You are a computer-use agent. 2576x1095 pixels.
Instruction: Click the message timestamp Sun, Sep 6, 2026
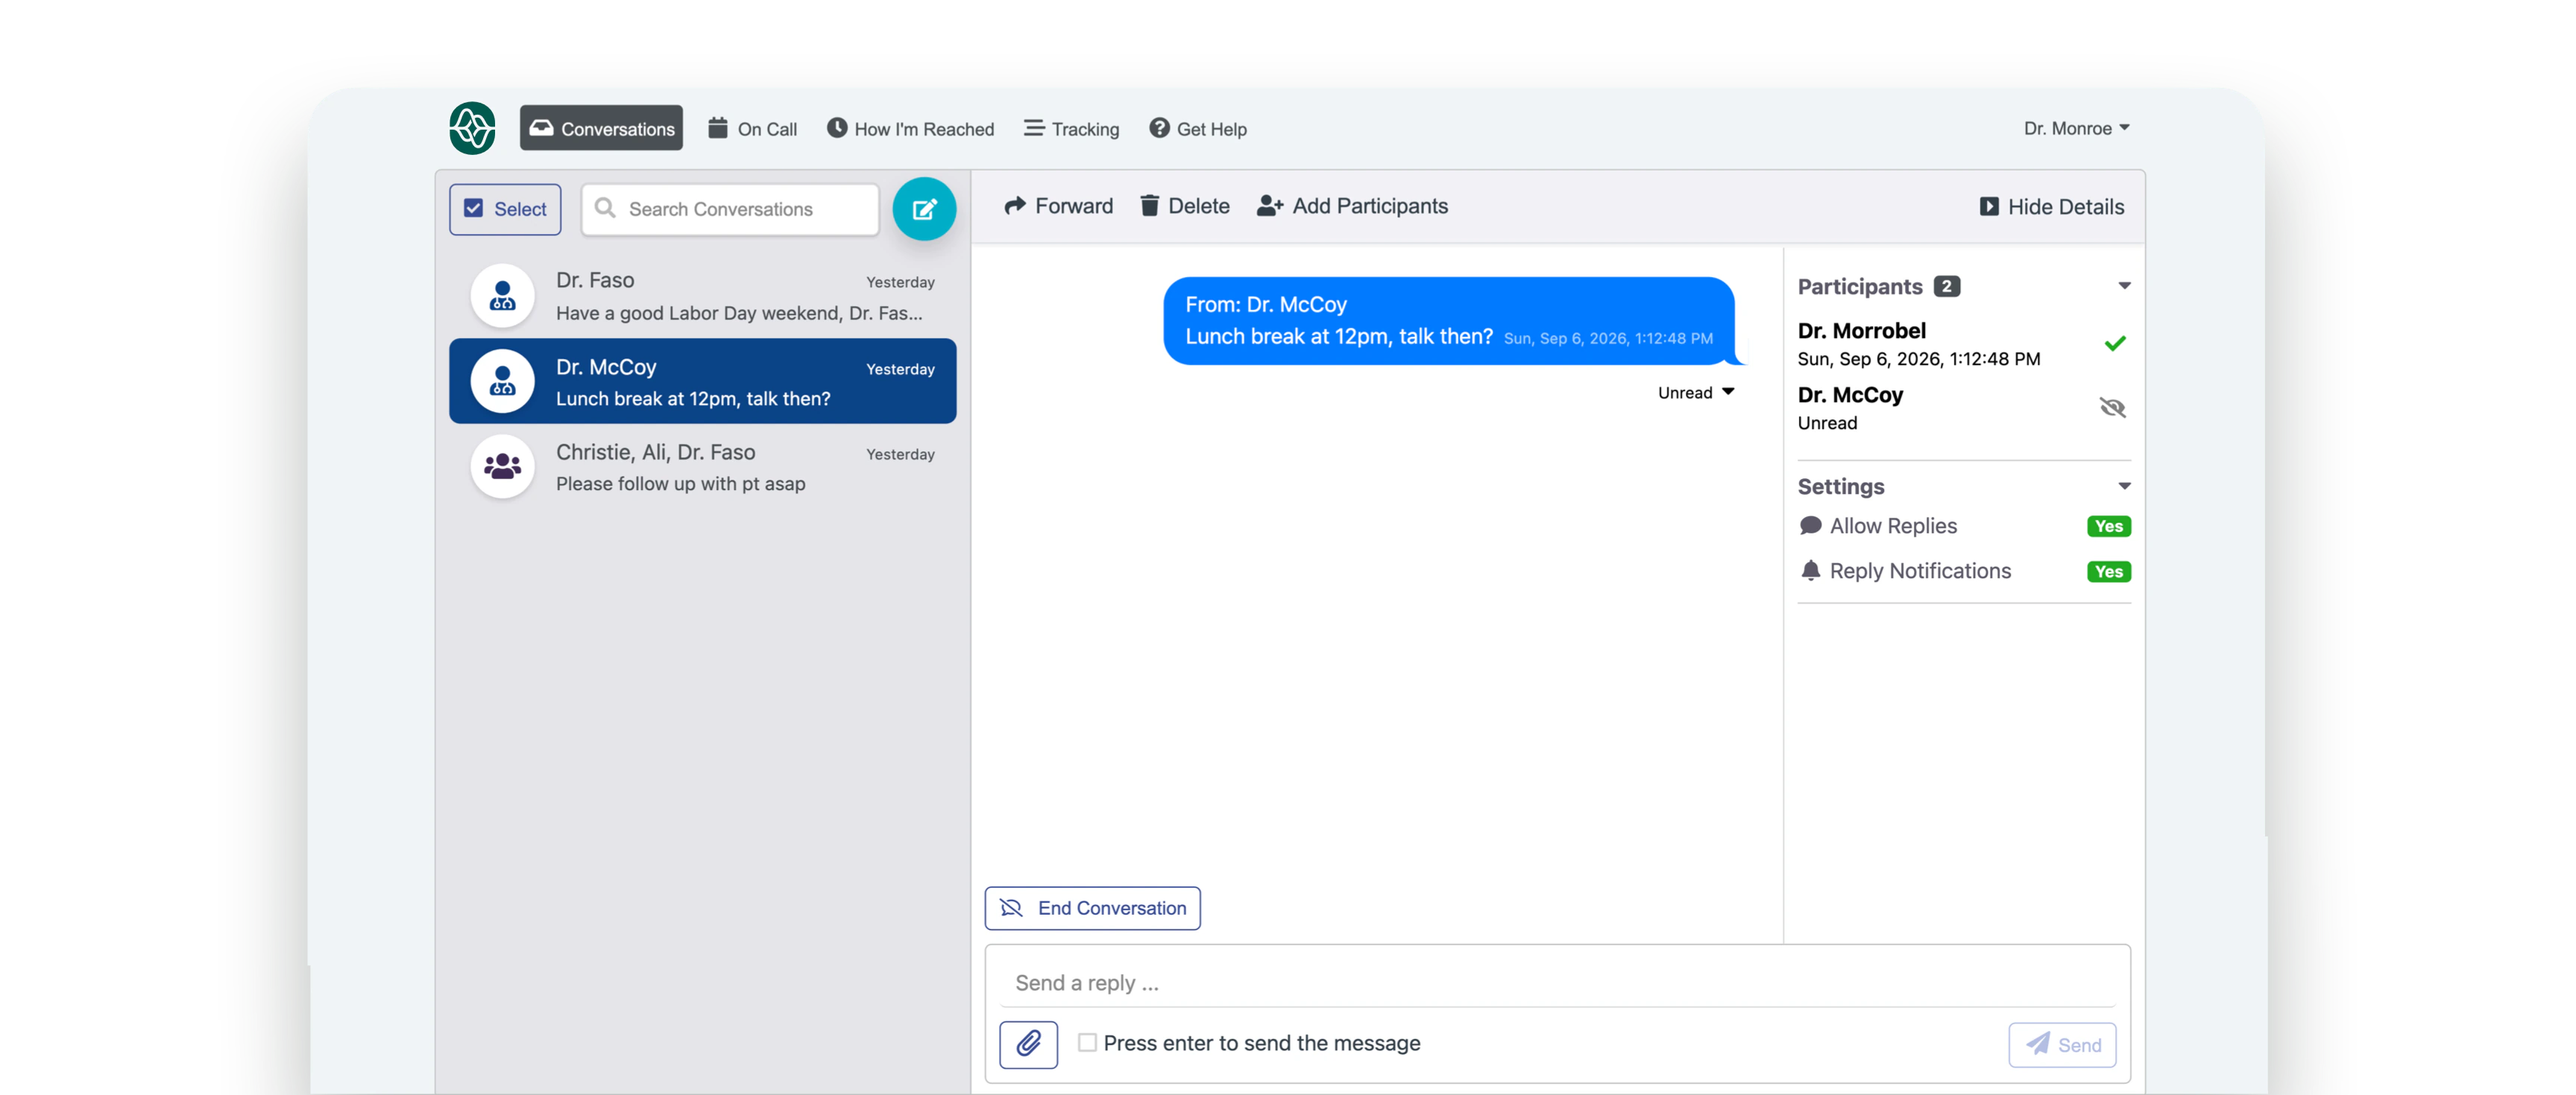pos(1608,339)
